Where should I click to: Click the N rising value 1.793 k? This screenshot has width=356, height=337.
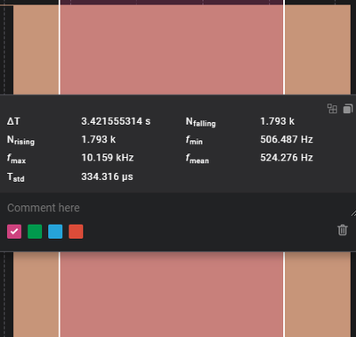pyautogui.click(x=99, y=139)
